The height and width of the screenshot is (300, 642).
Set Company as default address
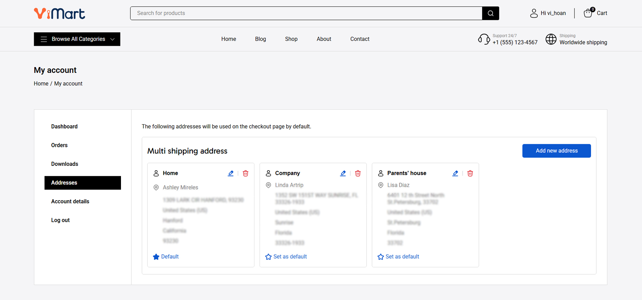286,257
